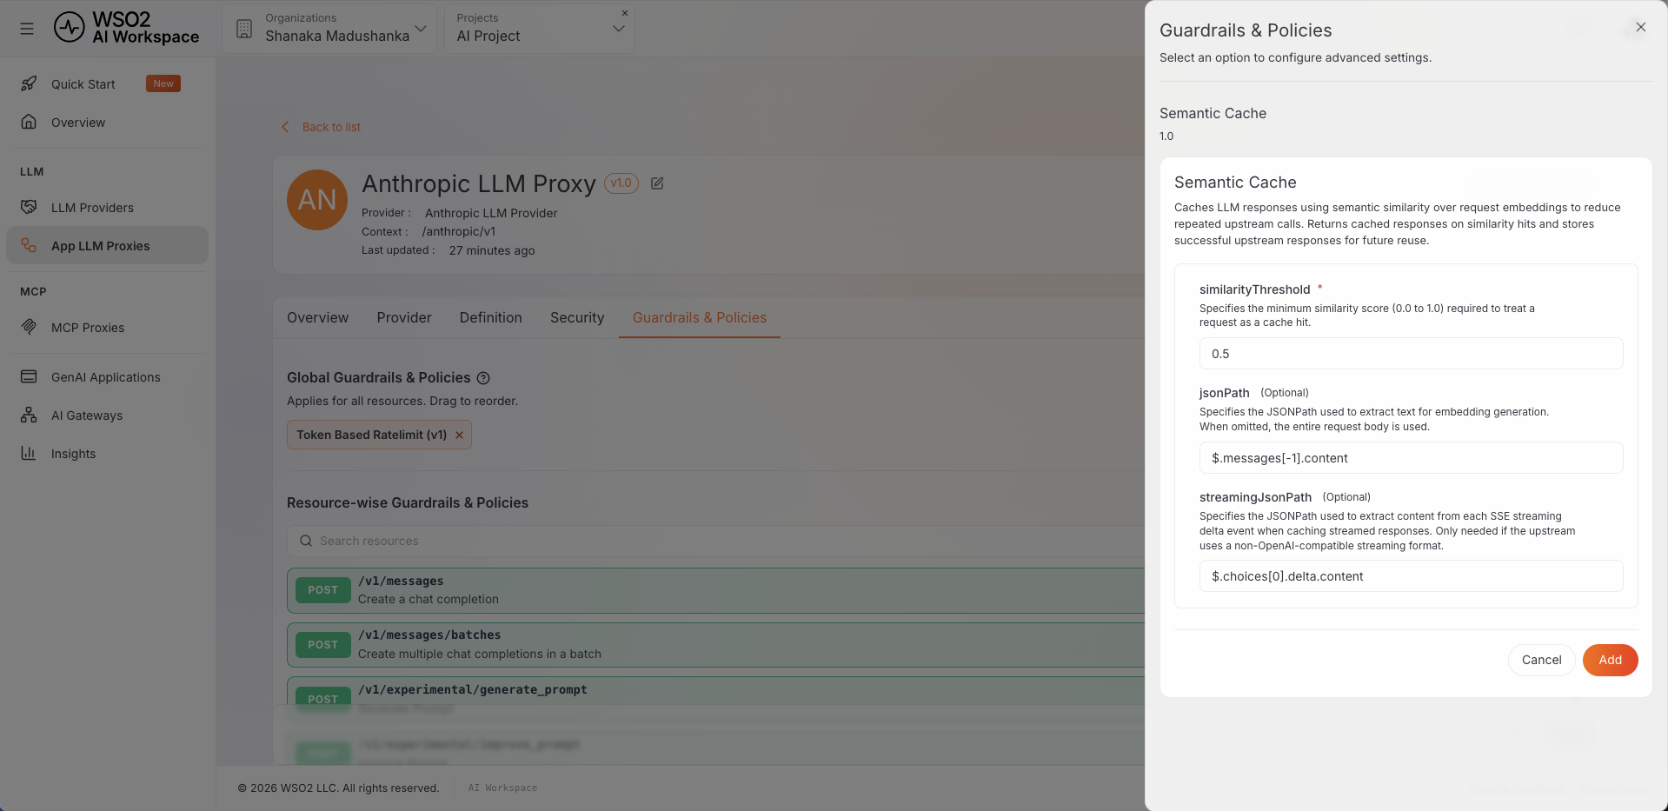Click the back arrow chevron icon
This screenshot has width=1668, height=811.
pos(285,127)
